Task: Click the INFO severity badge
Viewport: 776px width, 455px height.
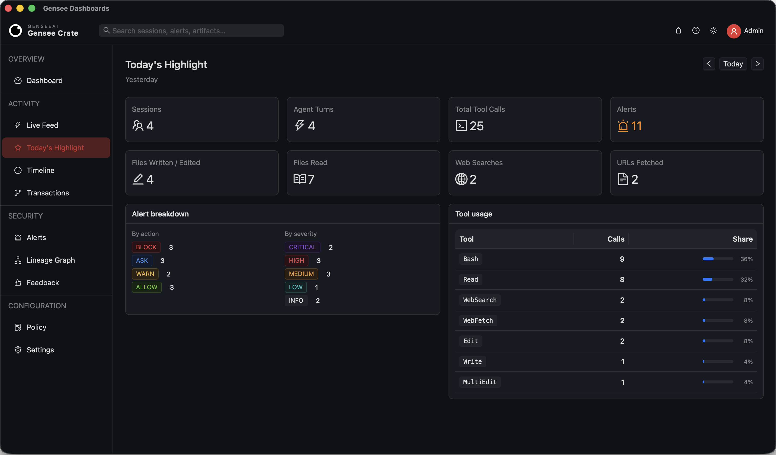Action: 296,300
